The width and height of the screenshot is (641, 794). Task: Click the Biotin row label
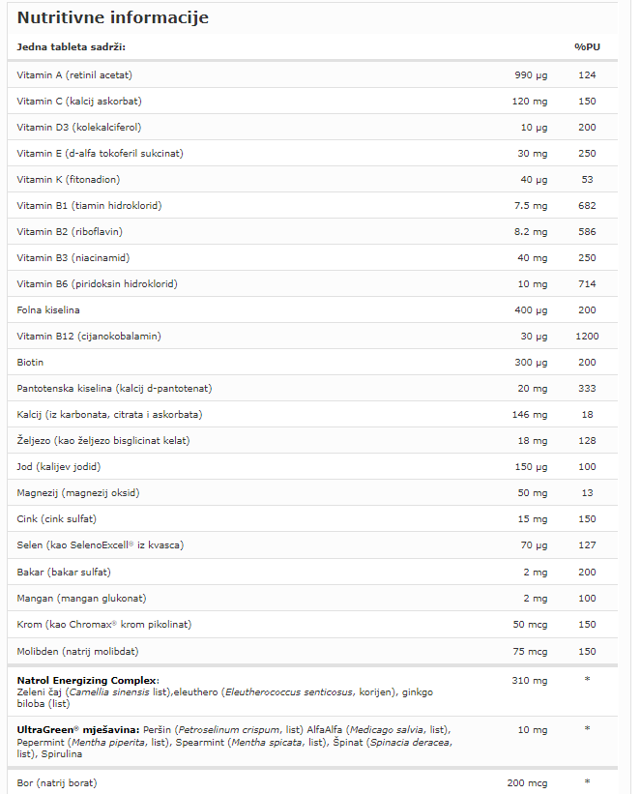(x=30, y=362)
